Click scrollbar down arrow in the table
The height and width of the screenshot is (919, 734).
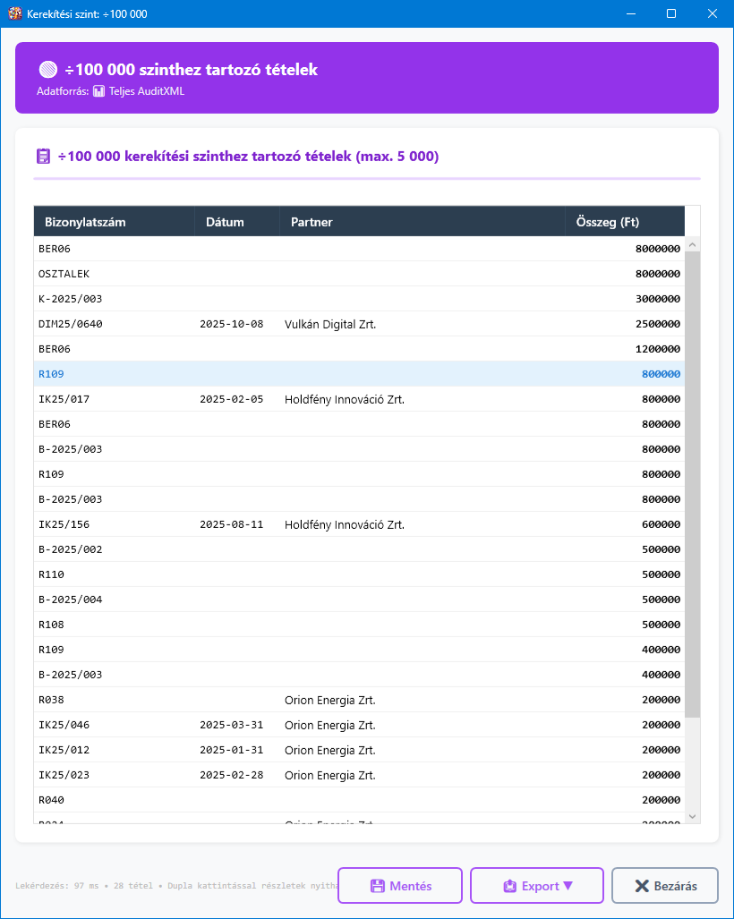pos(692,815)
